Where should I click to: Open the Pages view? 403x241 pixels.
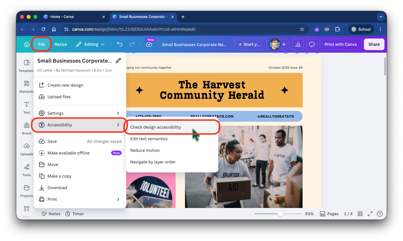(x=329, y=214)
